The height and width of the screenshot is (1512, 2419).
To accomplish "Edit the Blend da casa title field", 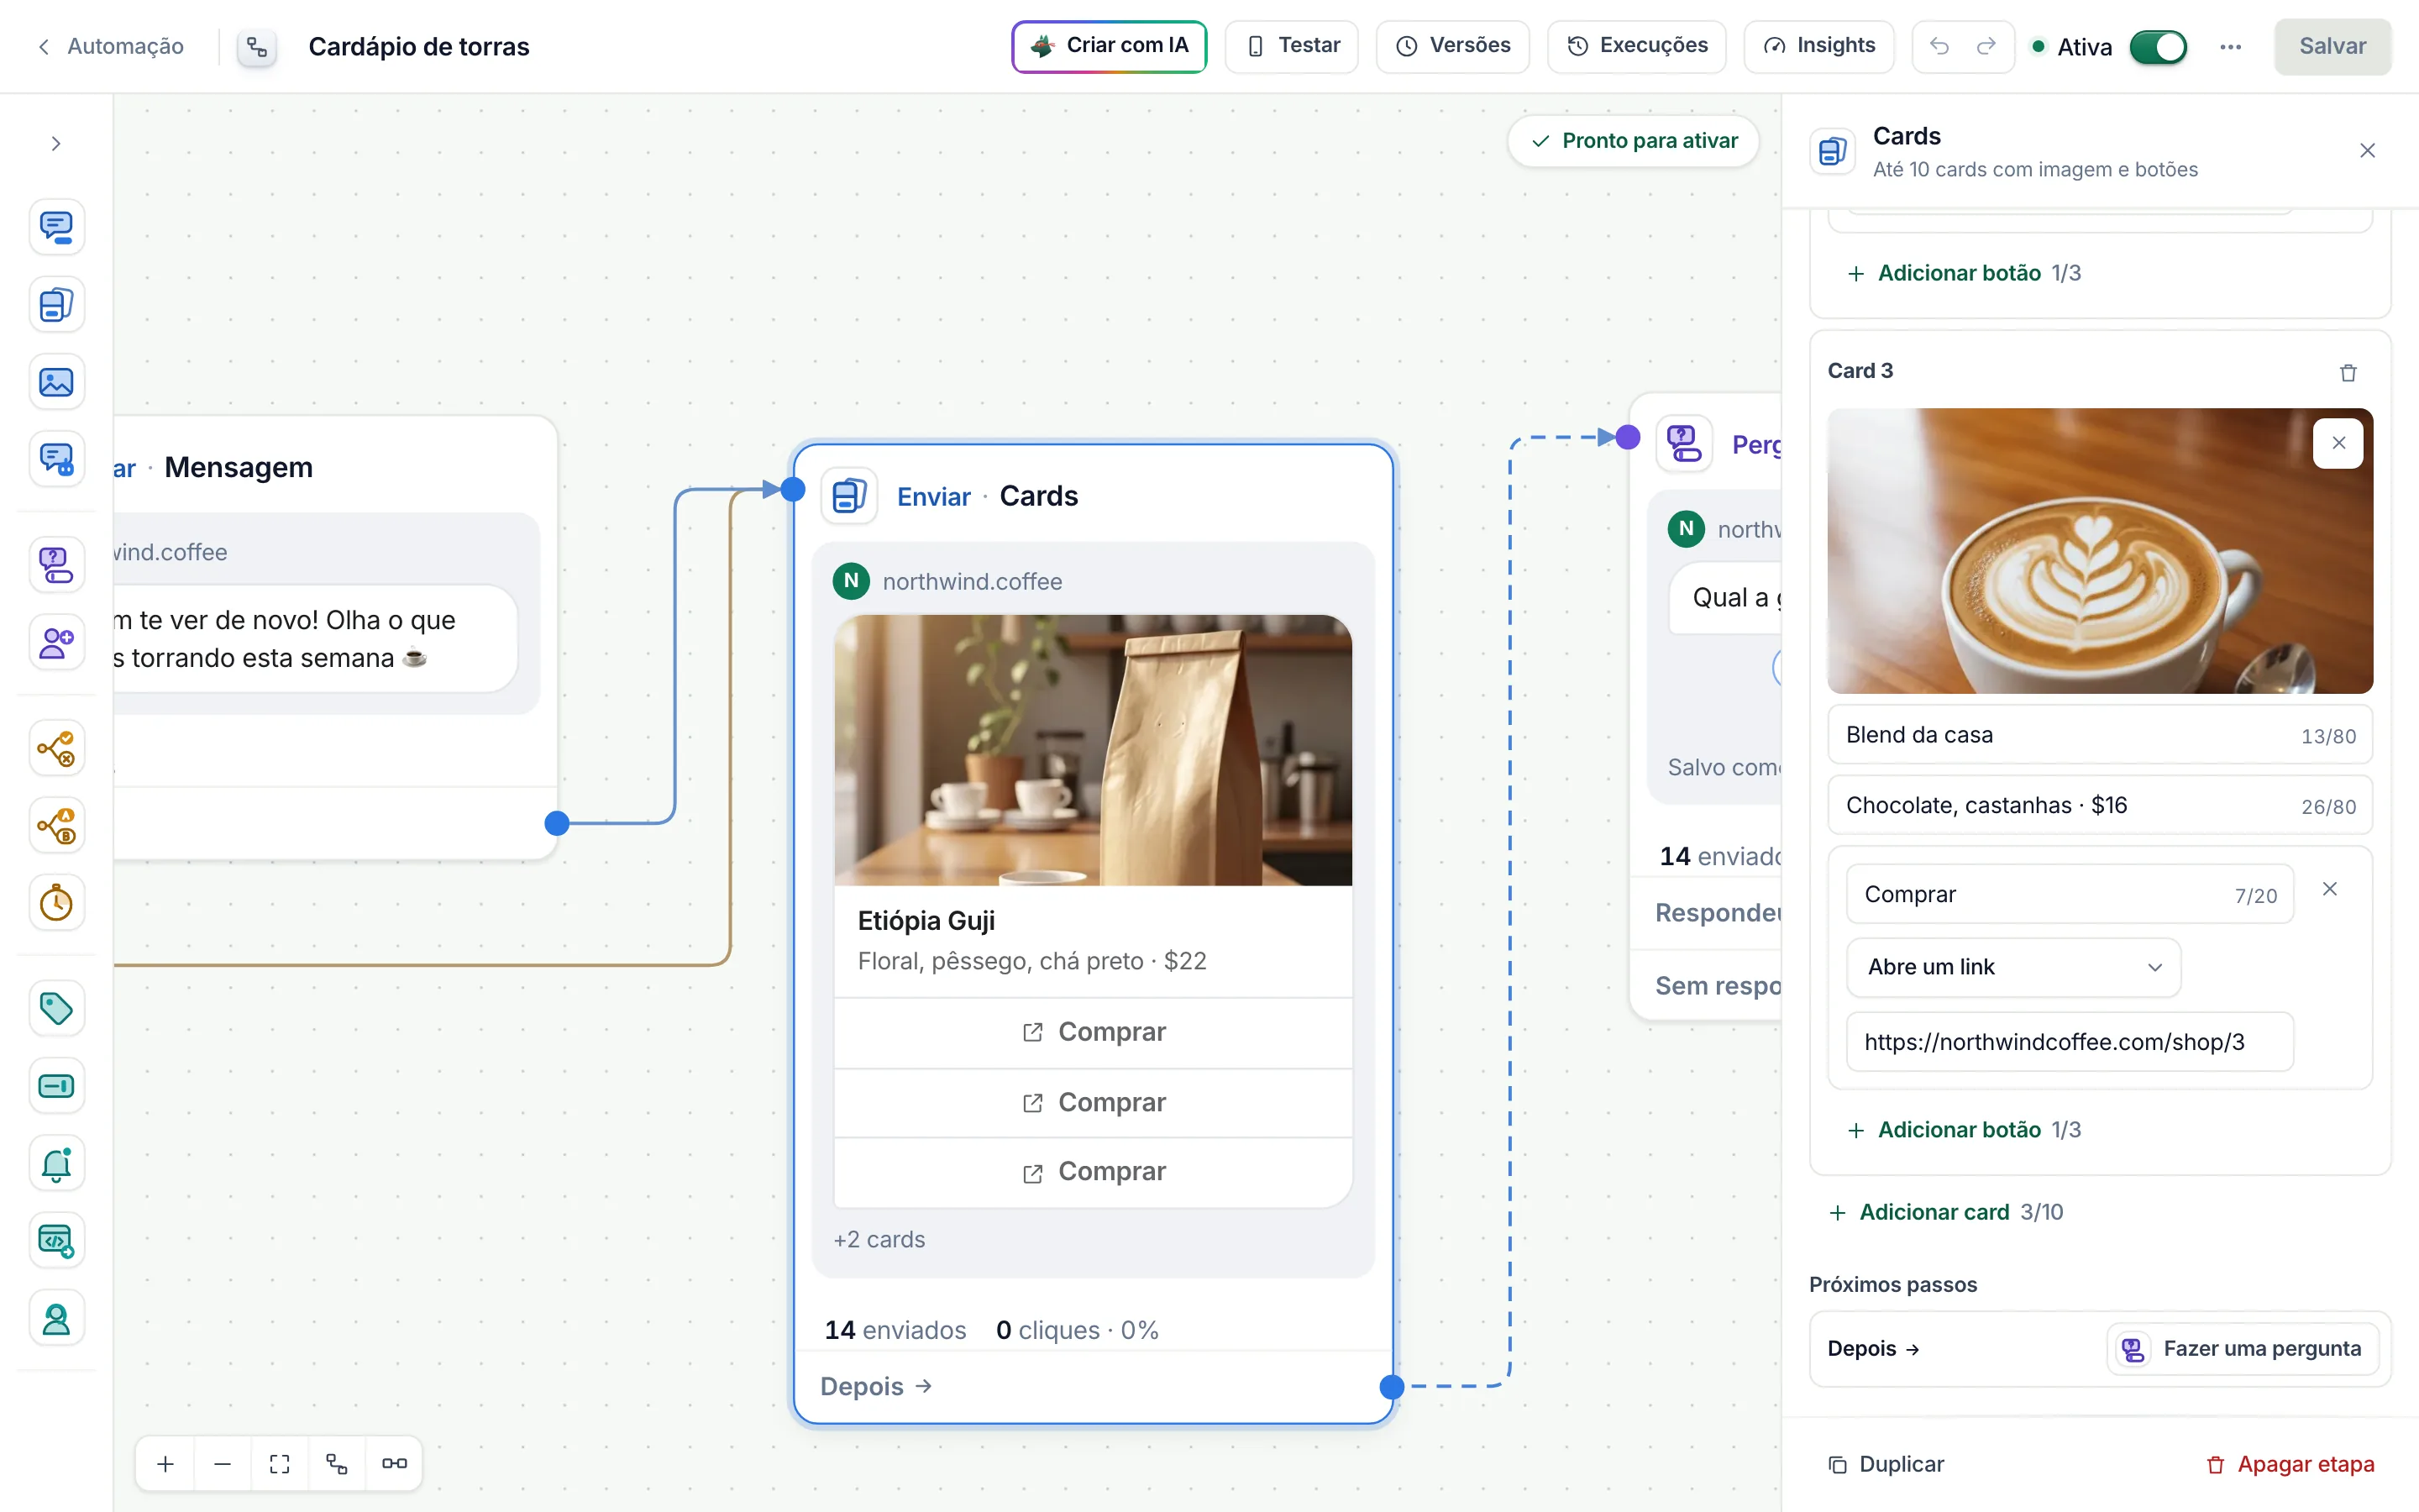I will (2099, 735).
